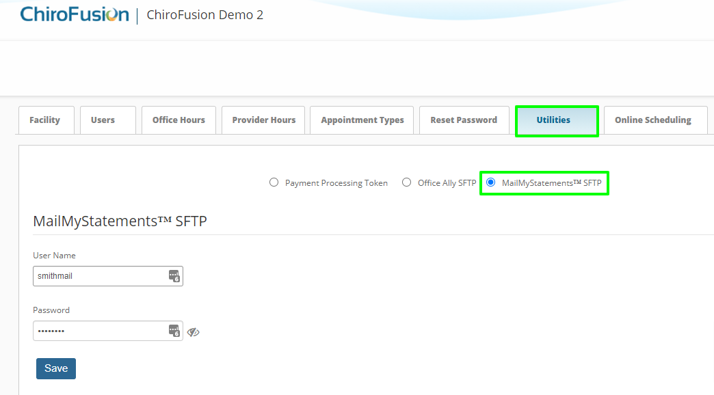Image resolution: width=714 pixels, height=395 pixels.
Task: Open the Facility tab
Action: [x=46, y=120]
